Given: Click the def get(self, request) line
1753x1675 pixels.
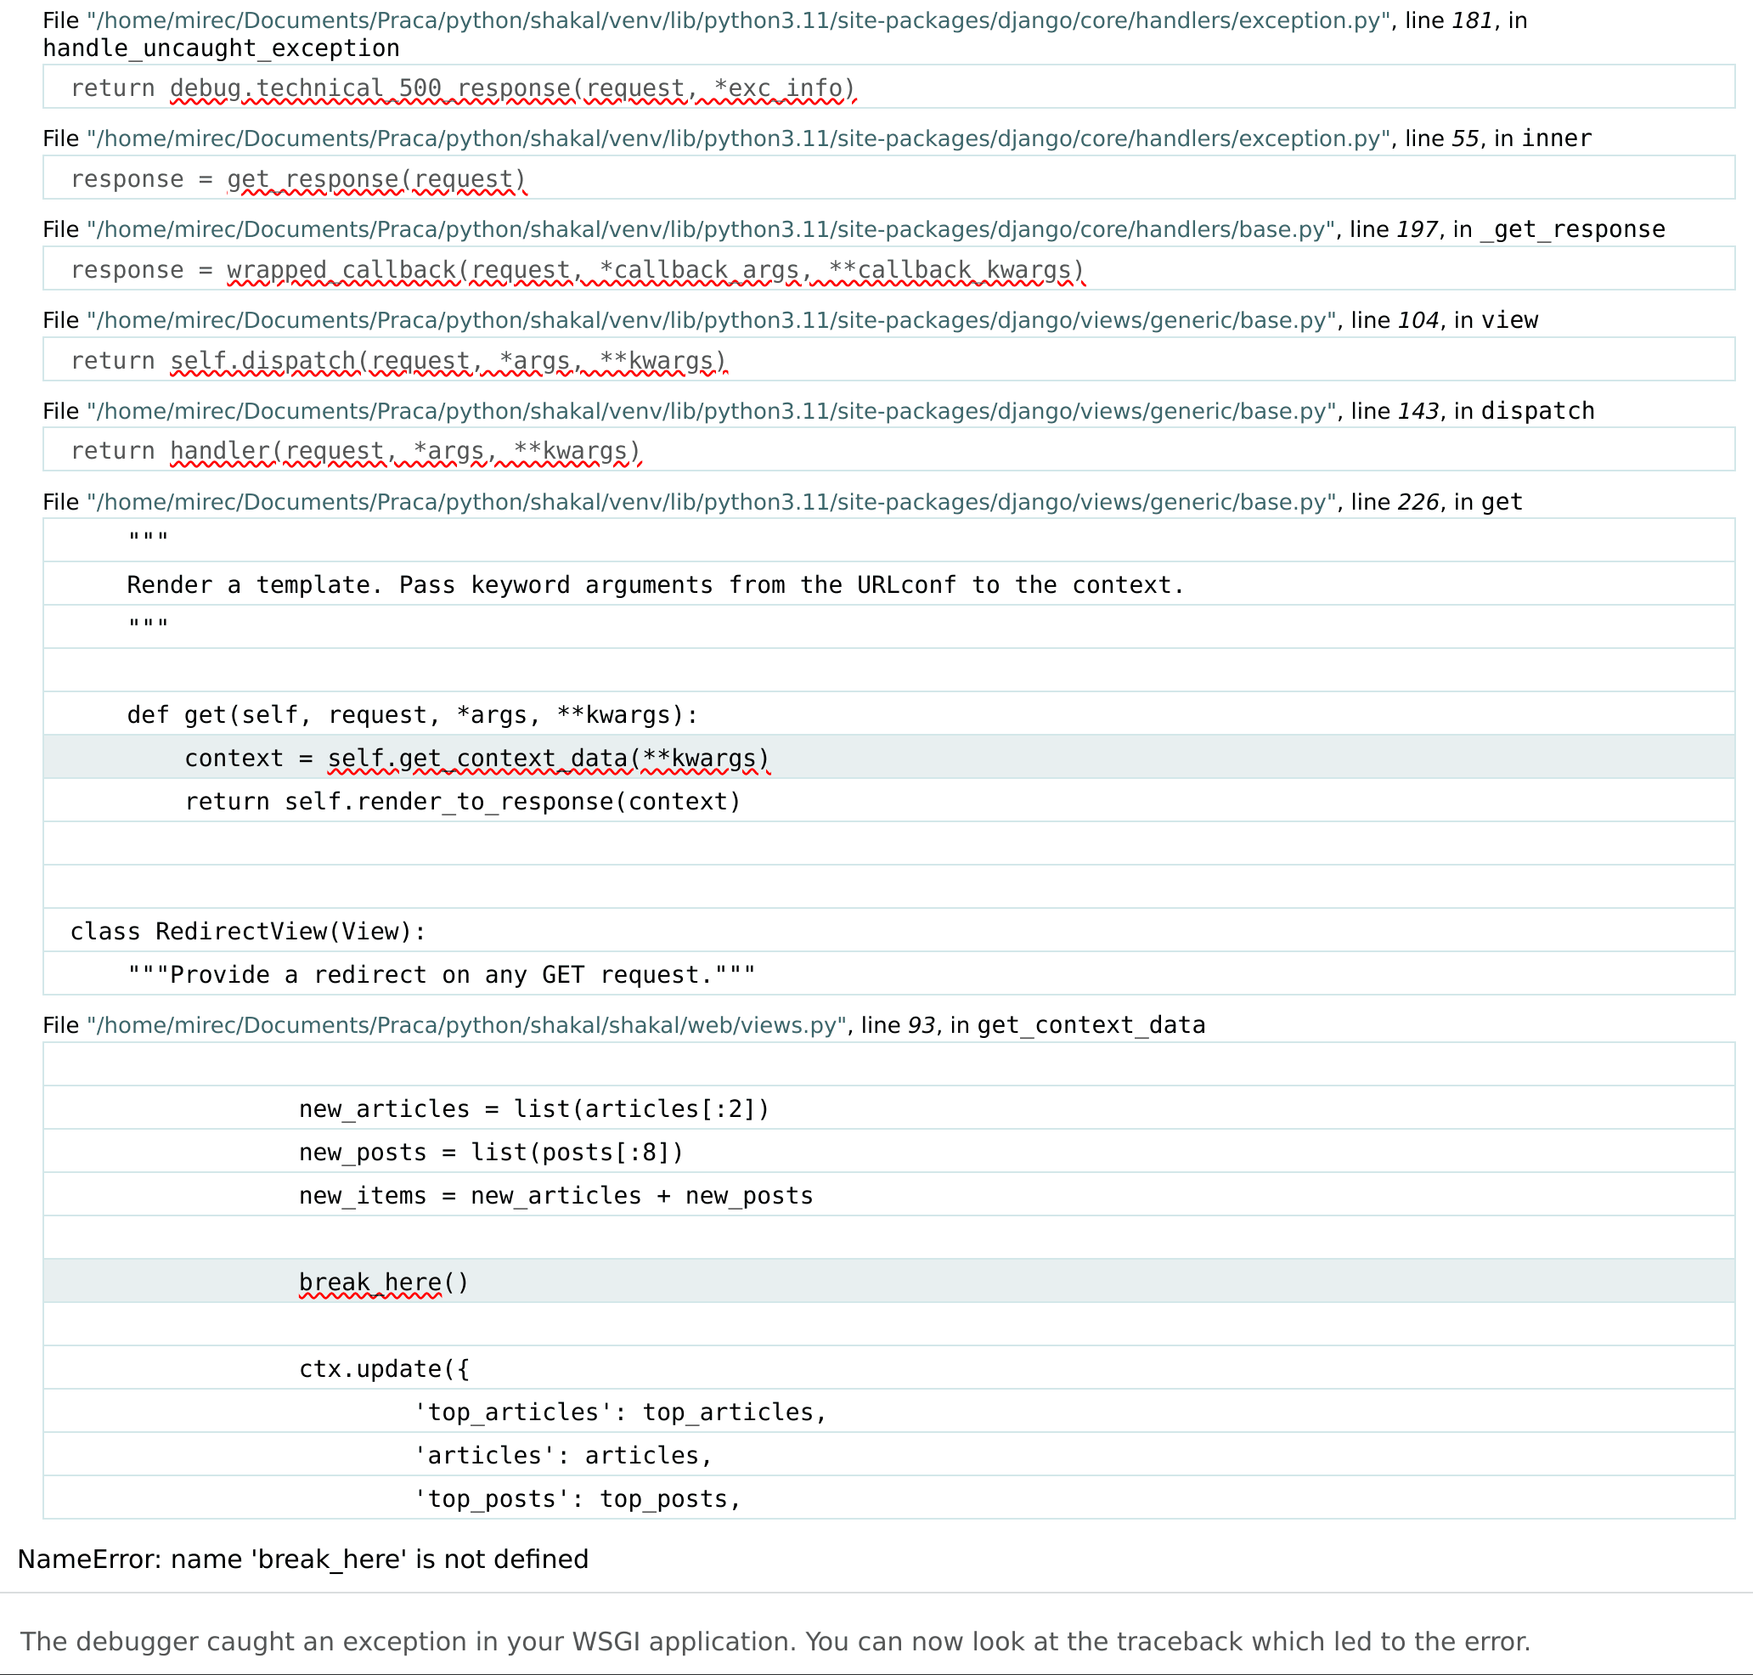Looking at the screenshot, I should (411, 714).
